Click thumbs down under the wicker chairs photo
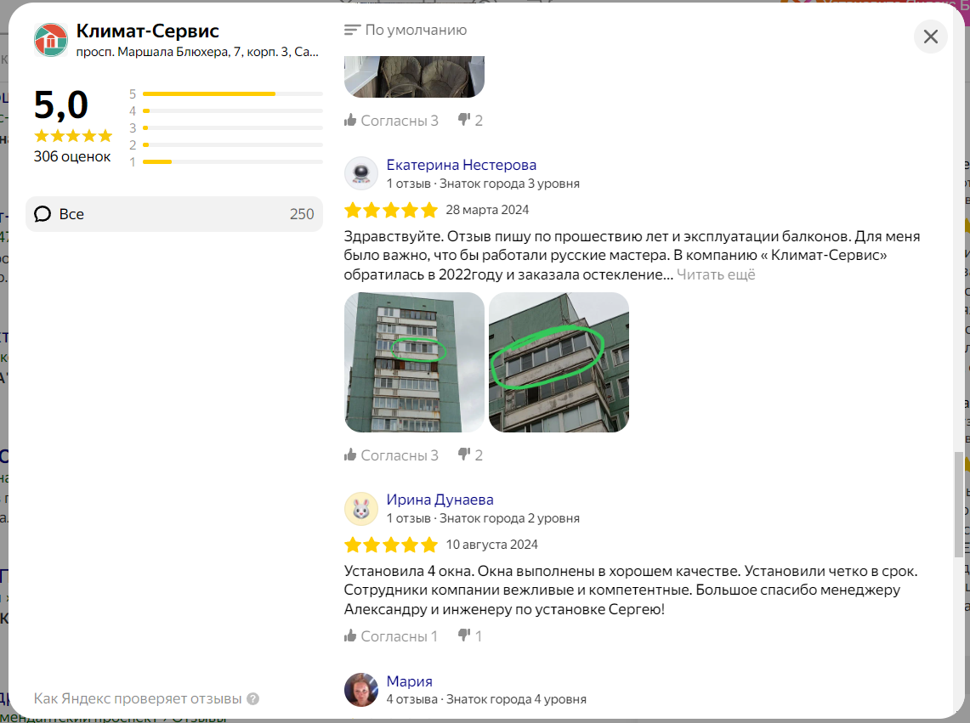Screen dimensions: 970x723 click(470, 121)
